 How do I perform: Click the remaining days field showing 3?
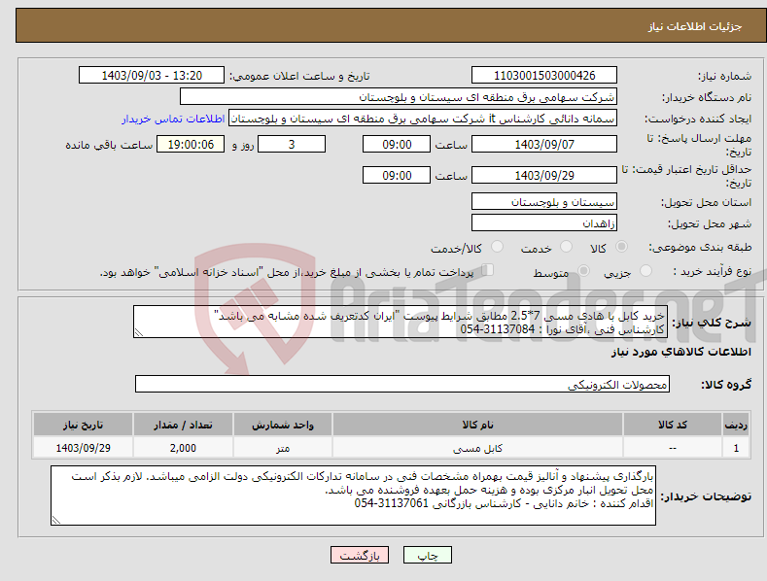tap(292, 144)
